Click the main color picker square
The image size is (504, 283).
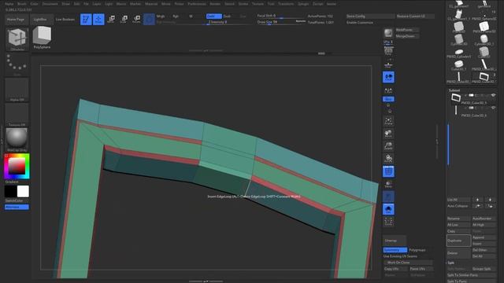pos(17,166)
